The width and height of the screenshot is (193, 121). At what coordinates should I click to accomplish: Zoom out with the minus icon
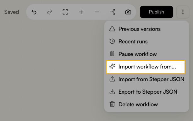[x=97, y=12]
